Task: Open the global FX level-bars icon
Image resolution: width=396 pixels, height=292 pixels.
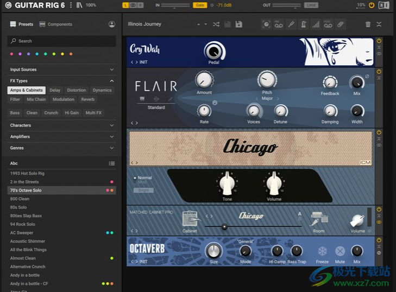Action: pyautogui.click(x=316, y=24)
